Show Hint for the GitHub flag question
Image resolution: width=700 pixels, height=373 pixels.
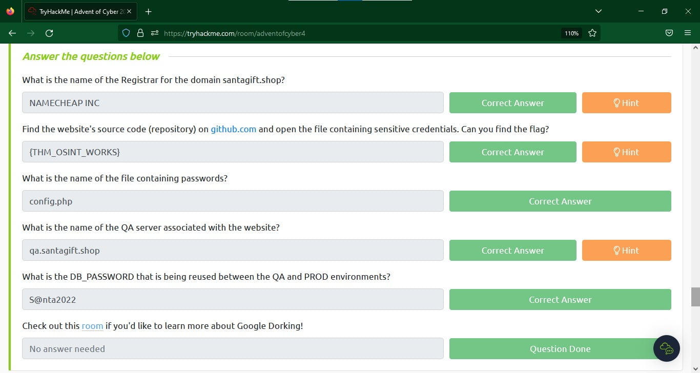pos(626,152)
